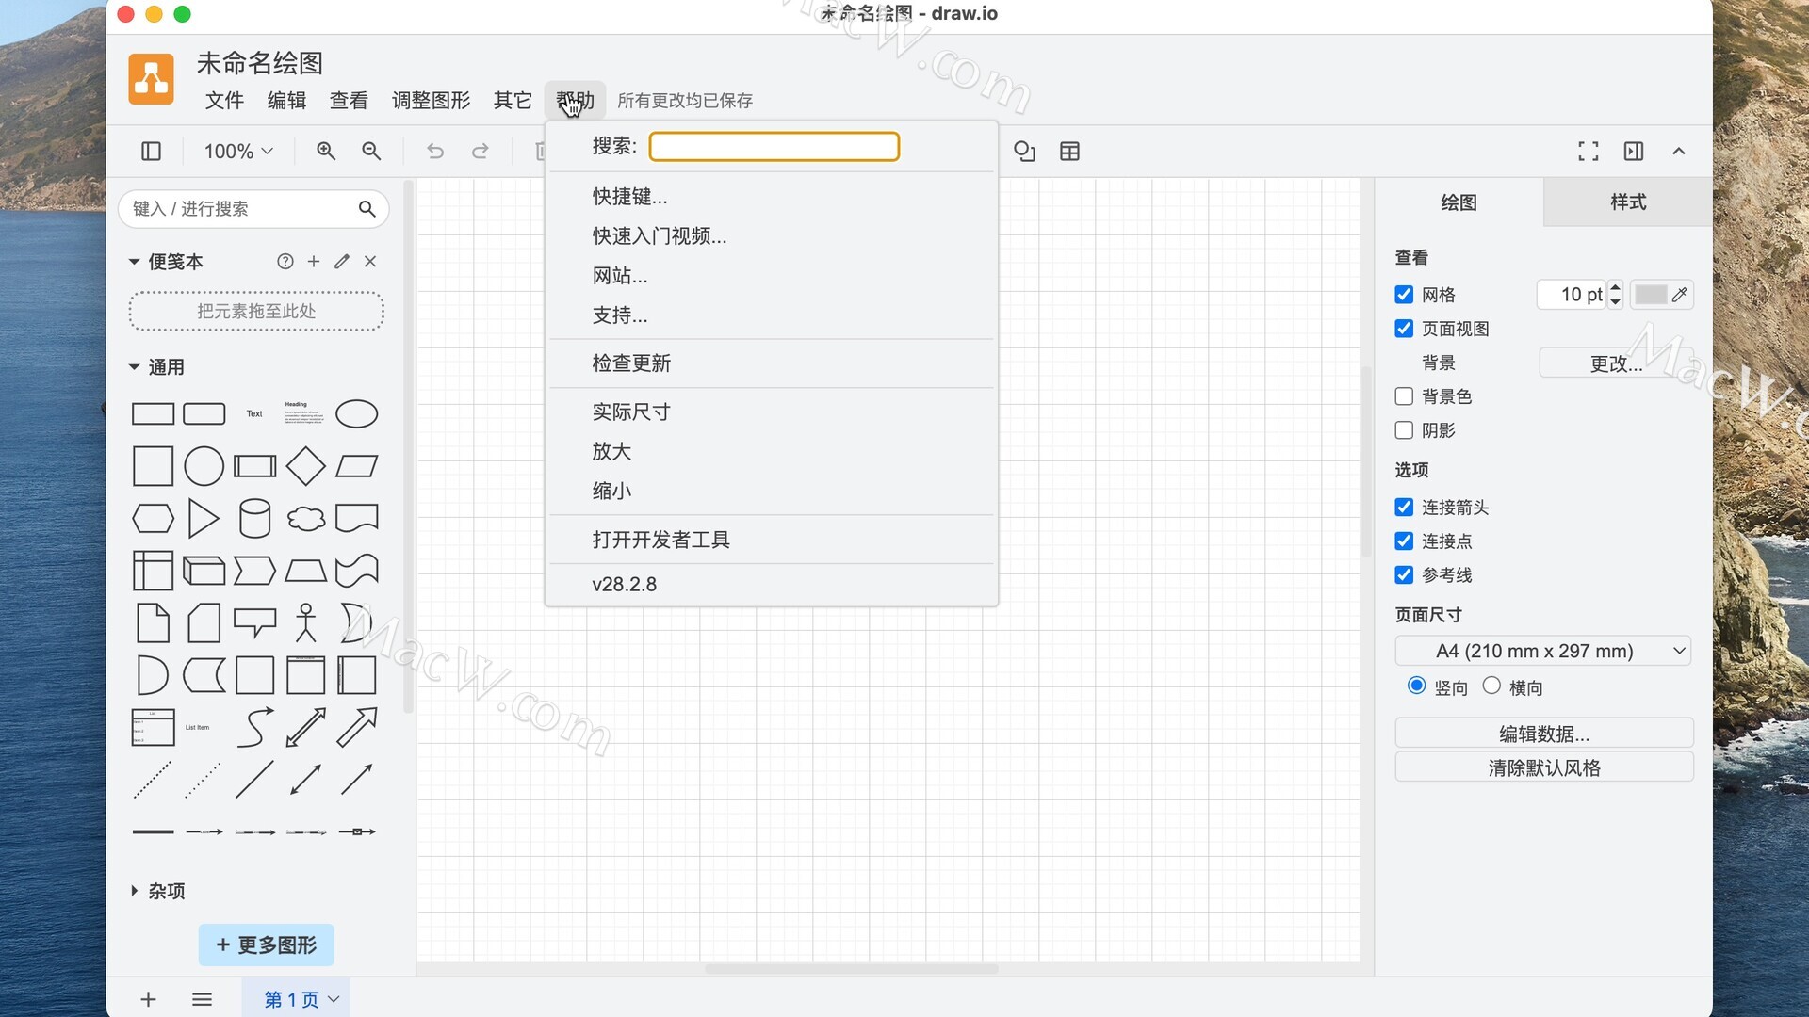Select the diamond shape in the palette

(305, 465)
